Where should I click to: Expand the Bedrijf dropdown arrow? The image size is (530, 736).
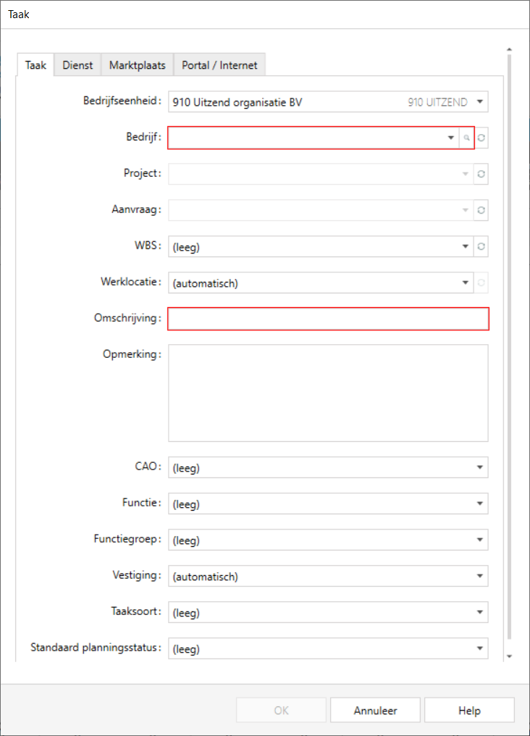450,138
